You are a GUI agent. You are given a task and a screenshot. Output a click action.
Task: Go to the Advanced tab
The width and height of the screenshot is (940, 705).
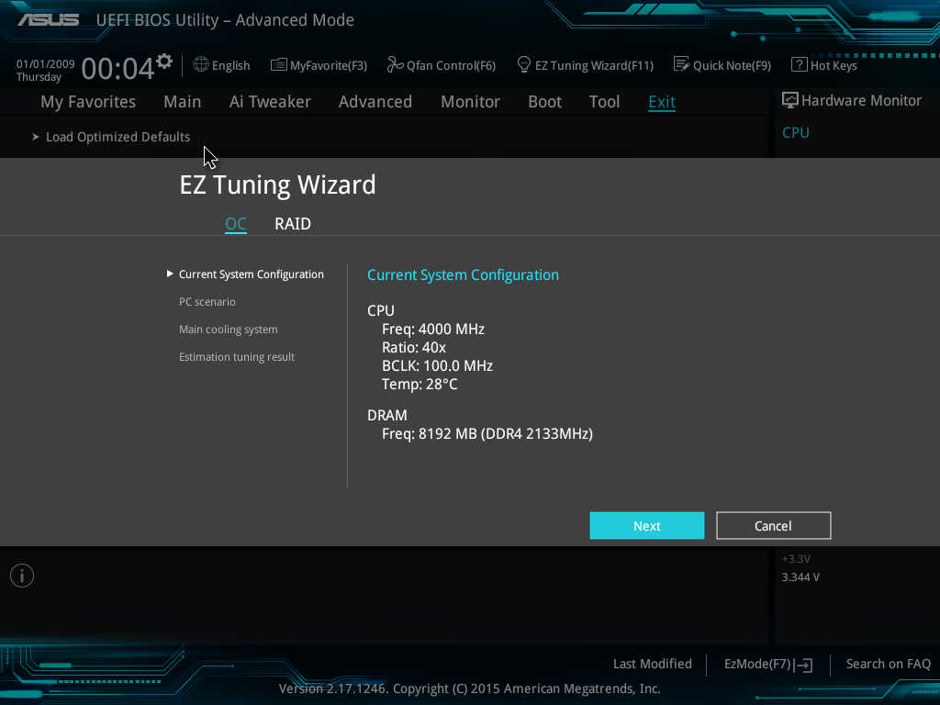point(375,102)
